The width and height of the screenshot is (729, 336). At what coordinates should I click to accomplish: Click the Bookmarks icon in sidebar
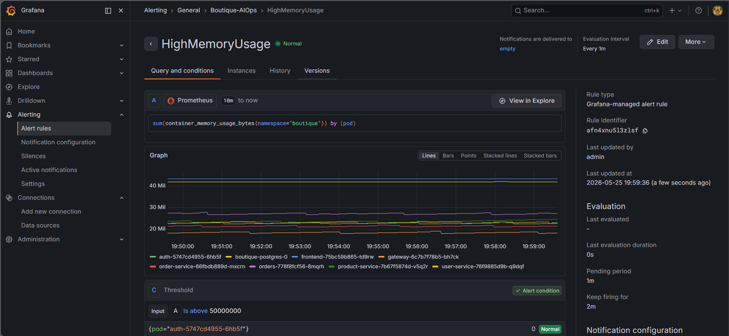pyautogui.click(x=9, y=45)
